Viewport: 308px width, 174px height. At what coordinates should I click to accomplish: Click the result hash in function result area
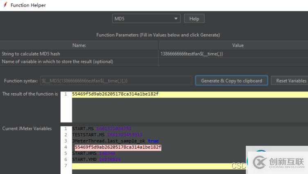tap(115, 94)
